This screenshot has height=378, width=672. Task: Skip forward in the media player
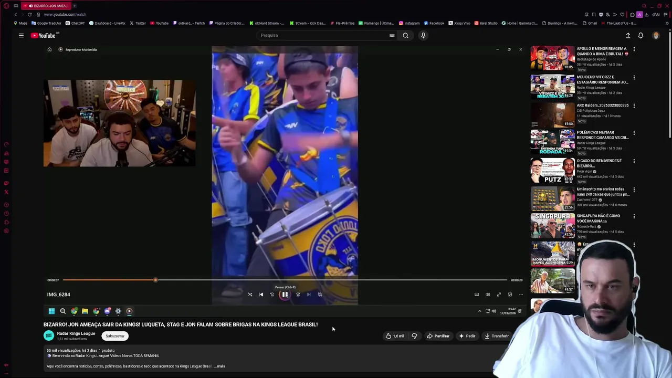coord(298,295)
